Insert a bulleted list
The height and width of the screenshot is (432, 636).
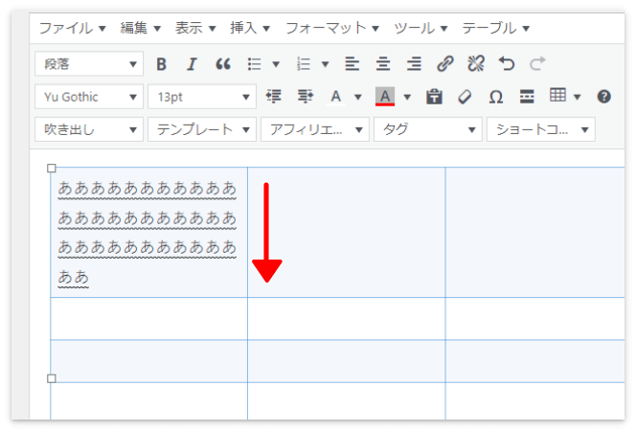point(255,64)
